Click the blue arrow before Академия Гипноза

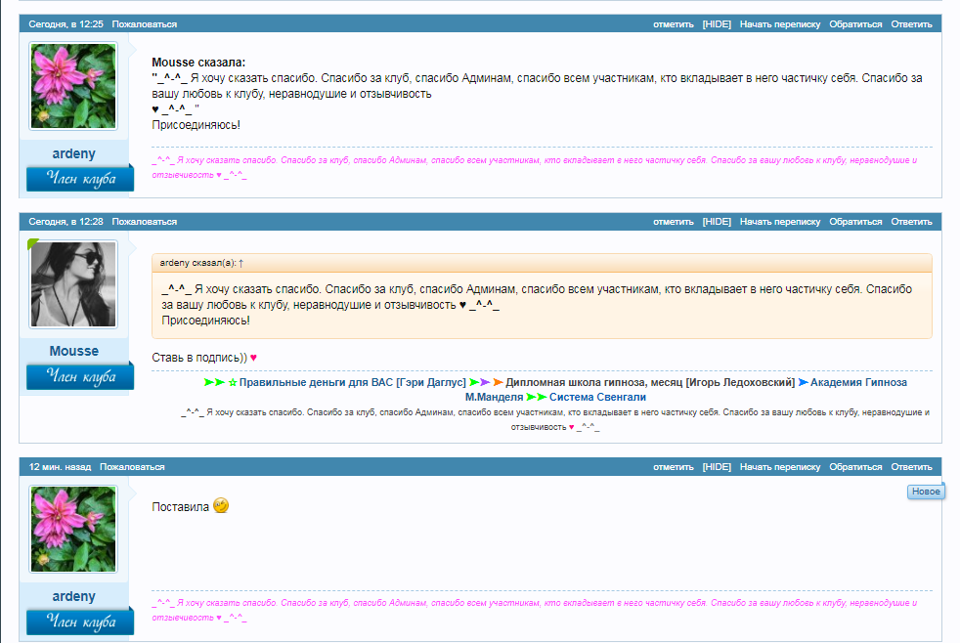[804, 382]
